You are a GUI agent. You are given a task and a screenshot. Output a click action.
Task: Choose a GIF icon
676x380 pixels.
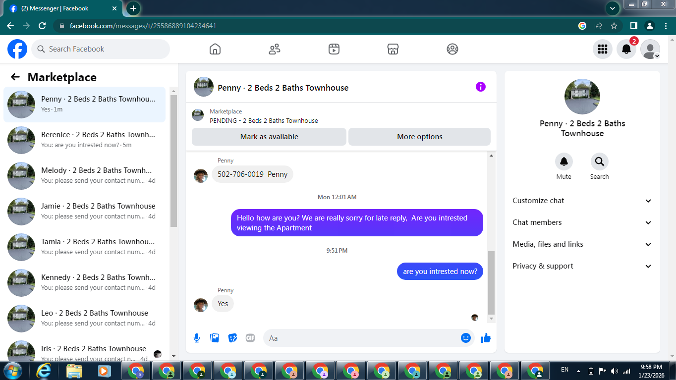[x=250, y=338]
